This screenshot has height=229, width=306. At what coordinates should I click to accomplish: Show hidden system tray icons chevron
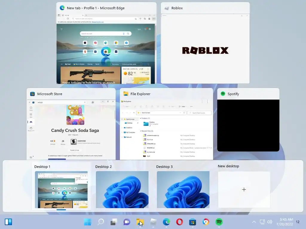click(254, 222)
